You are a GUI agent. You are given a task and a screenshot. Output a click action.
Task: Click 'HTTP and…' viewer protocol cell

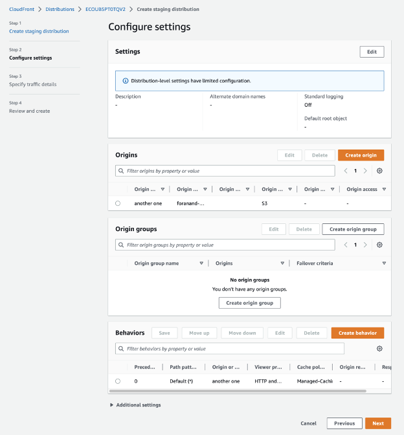point(268,381)
